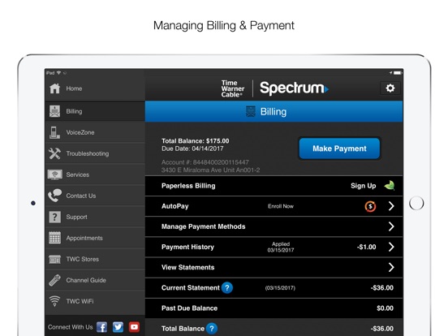Click the battery indicator in status bar
The width and height of the screenshot is (448, 336).
pyautogui.click(x=398, y=73)
